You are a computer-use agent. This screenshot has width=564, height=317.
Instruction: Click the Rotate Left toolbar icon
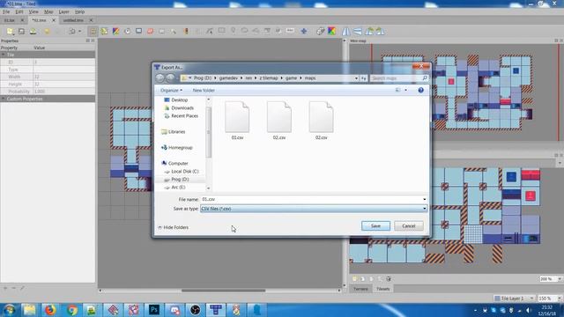click(x=369, y=32)
